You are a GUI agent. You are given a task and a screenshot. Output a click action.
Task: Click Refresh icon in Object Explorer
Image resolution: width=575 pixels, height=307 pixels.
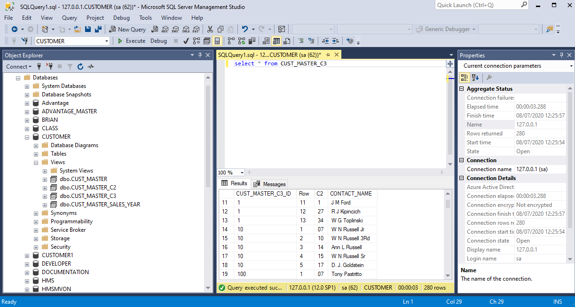point(80,67)
